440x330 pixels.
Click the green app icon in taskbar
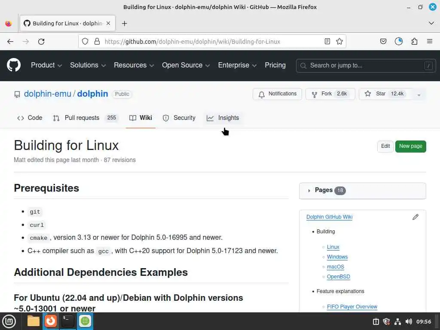(x=85, y=321)
